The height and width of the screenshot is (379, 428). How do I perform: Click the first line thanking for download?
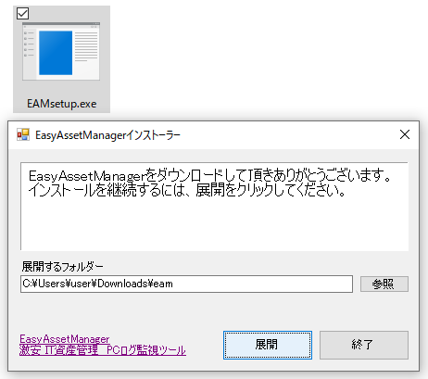[x=209, y=176]
